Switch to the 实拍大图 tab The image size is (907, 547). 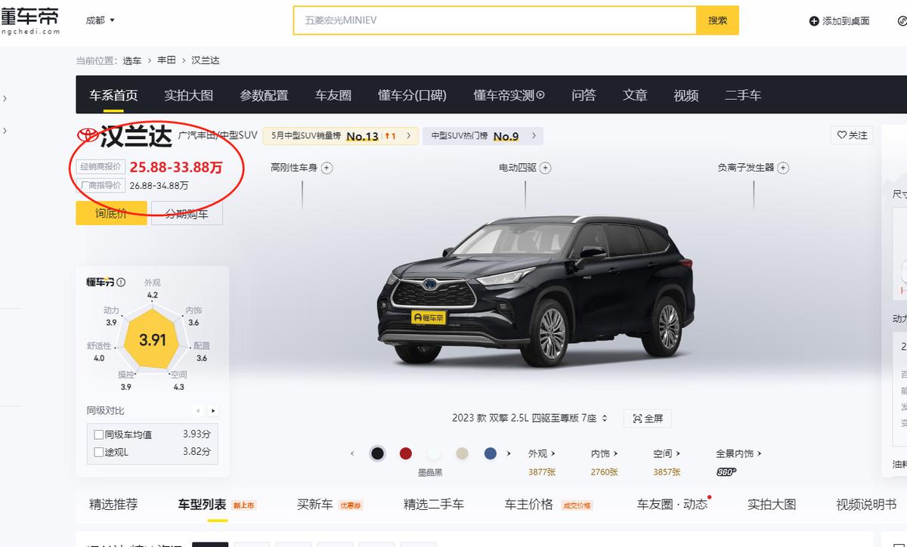point(189,95)
